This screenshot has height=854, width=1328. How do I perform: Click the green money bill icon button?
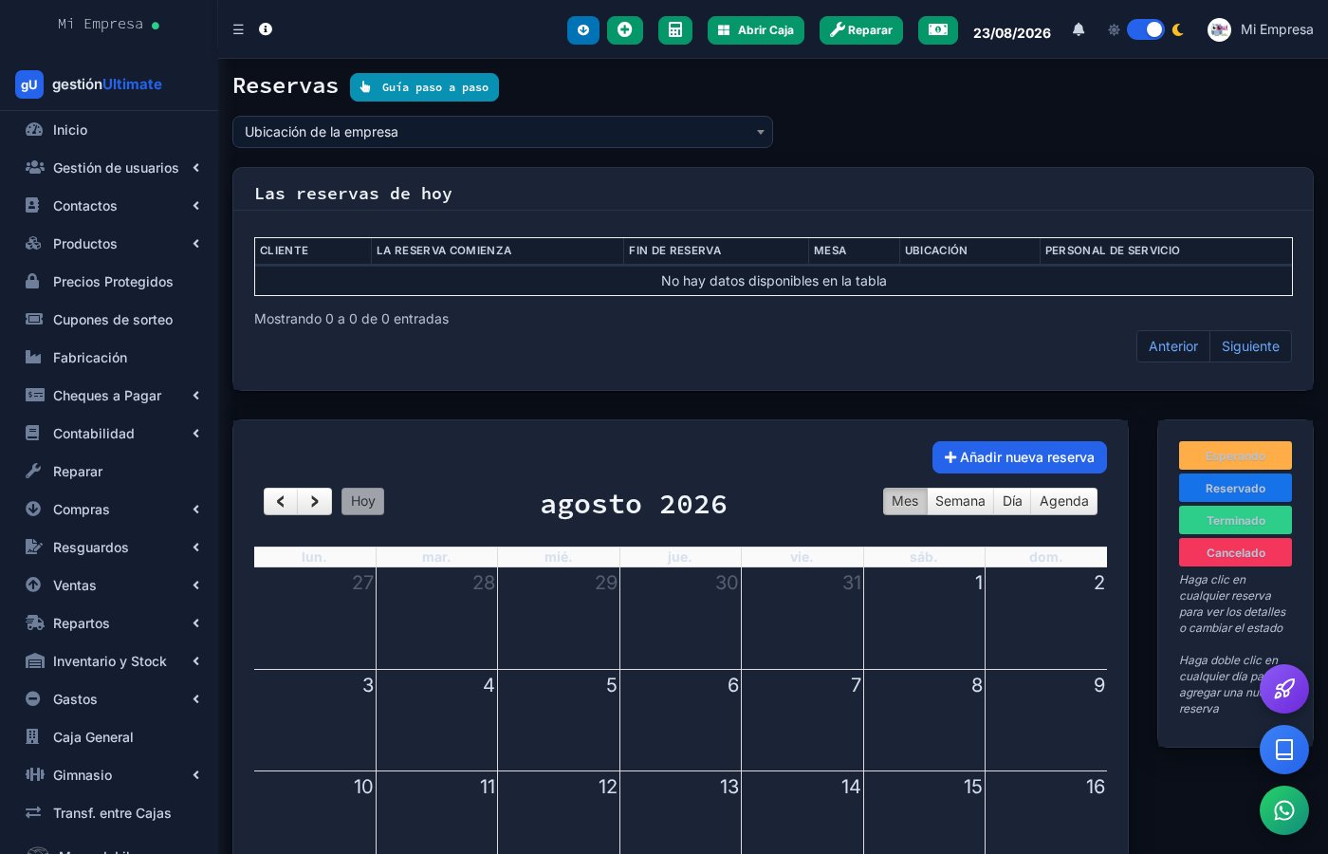(938, 30)
